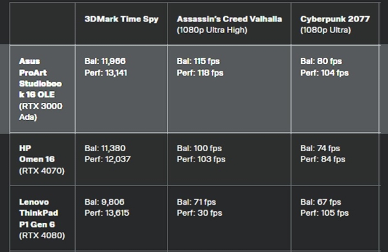The image size is (388, 252).
Task: Select the Lenovo Cyberpunk Perf: 105 fps value
Action: coord(325,213)
